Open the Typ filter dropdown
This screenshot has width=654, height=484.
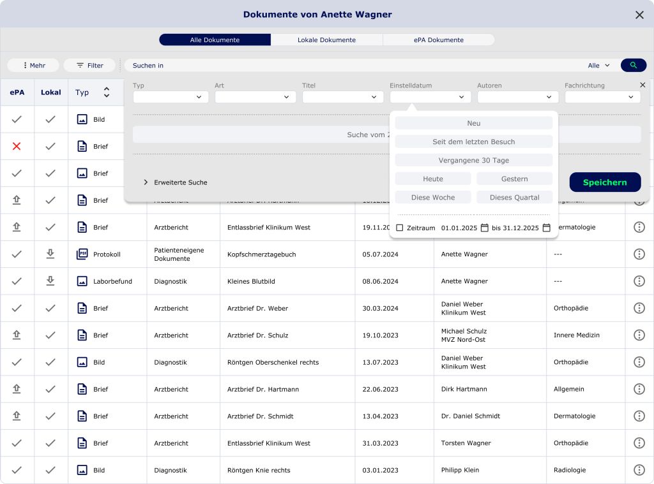(171, 97)
